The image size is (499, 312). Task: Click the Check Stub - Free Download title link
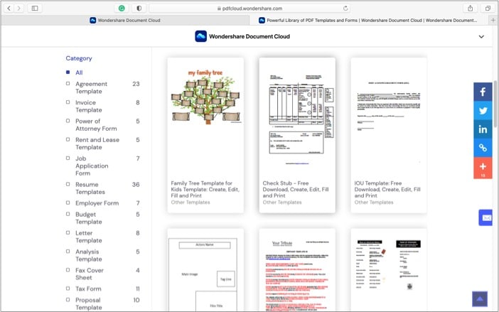pyautogui.click(x=296, y=189)
